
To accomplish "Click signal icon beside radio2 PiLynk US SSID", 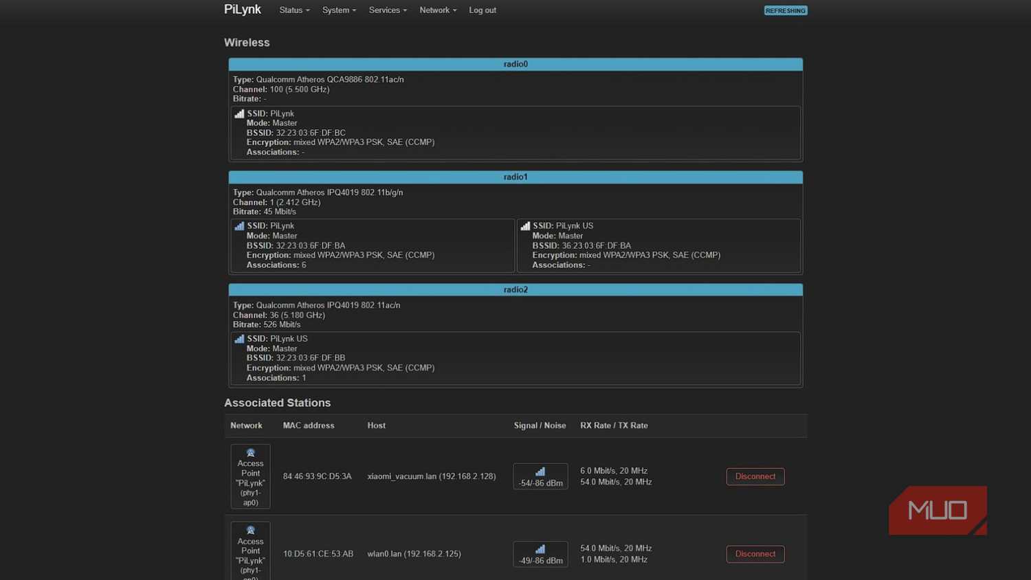I will 239,339.
